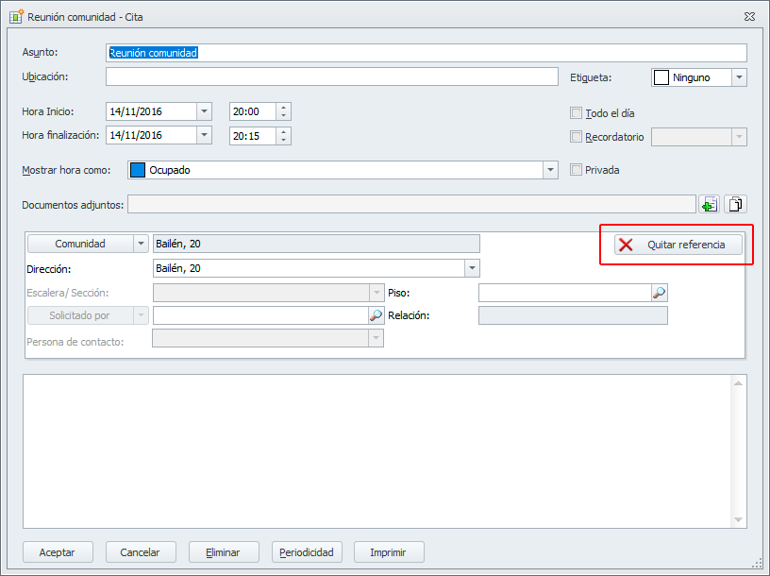Click the Bailén, 20 community reference field
This screenshot has height=576, width=770.
(x=316, y=244)
